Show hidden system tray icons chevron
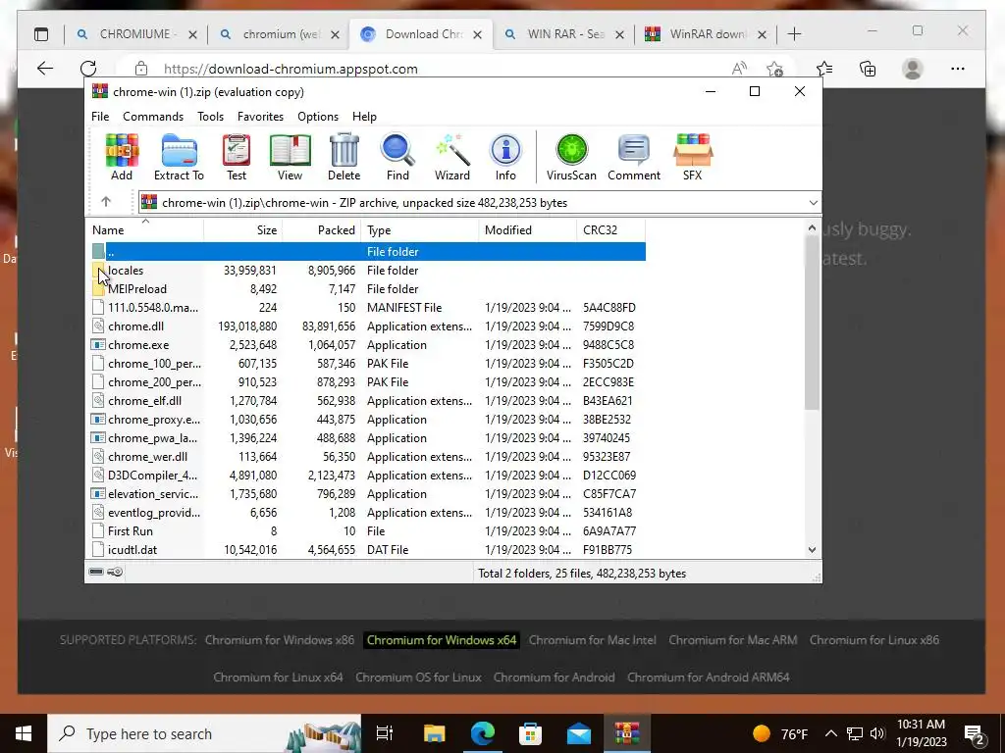 [x=830, y=733]
